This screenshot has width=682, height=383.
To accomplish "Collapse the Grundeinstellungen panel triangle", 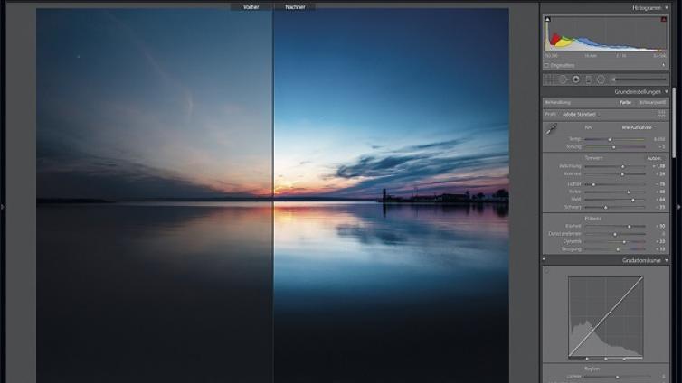I will (x=667, y=91).
